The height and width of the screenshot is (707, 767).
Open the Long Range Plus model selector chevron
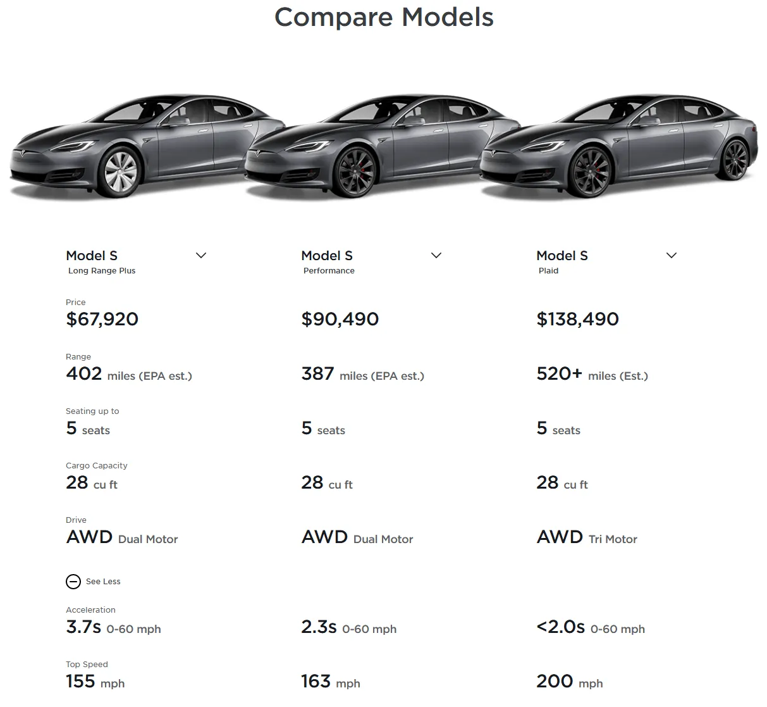pos(201,255)
